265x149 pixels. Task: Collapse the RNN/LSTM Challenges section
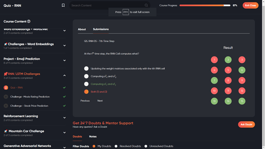click(x=65, y=75)
